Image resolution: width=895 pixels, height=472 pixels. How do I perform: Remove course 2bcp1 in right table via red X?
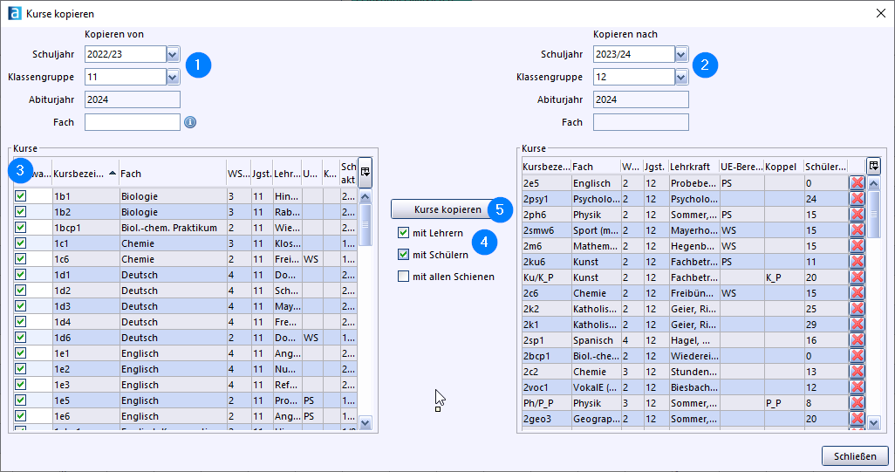coord(857,356)
